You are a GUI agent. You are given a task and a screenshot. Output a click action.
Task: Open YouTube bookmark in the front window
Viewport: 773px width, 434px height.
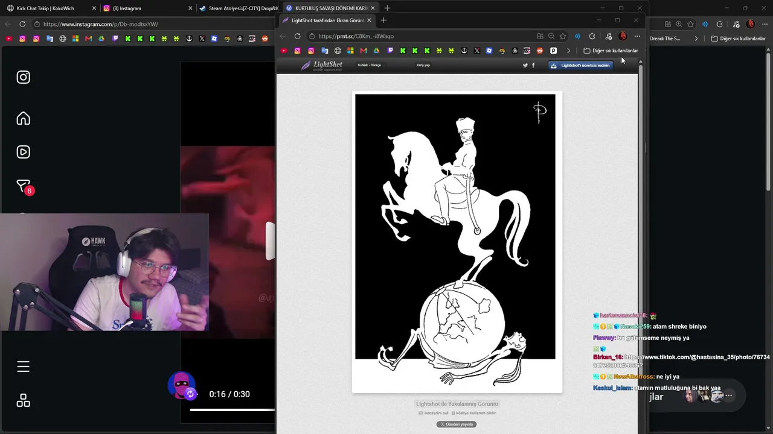284,51
